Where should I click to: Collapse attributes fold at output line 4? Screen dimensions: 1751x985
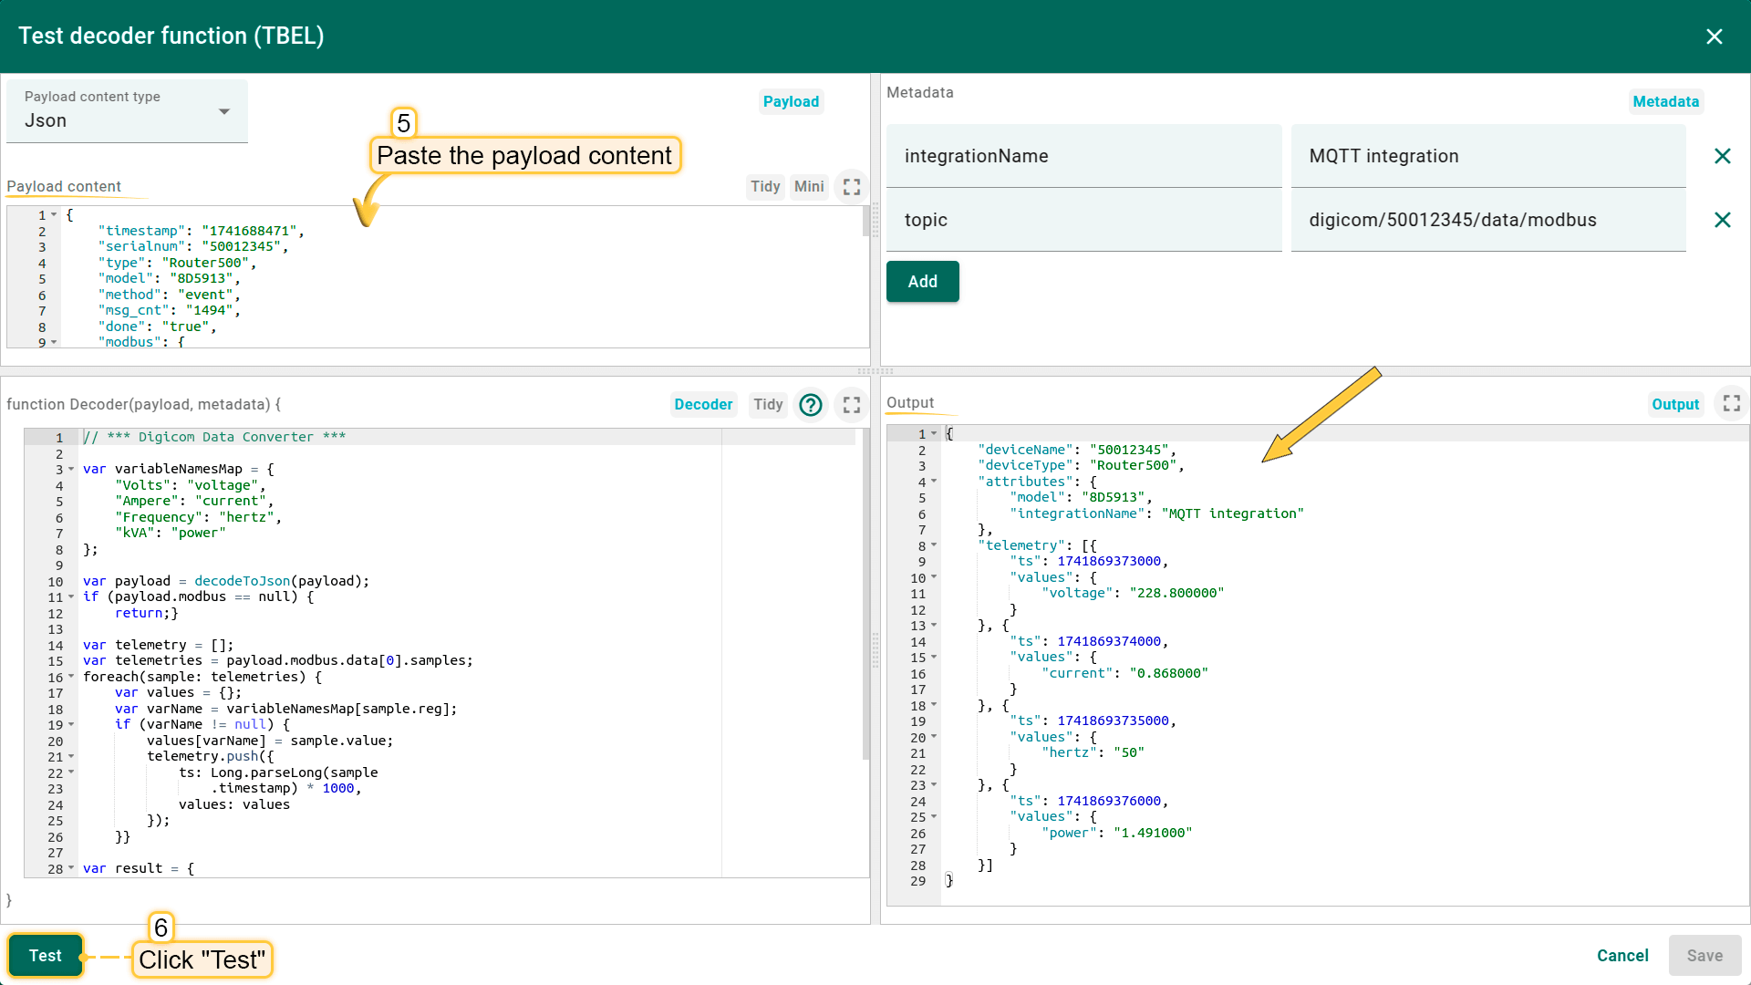tap(934, 482)
